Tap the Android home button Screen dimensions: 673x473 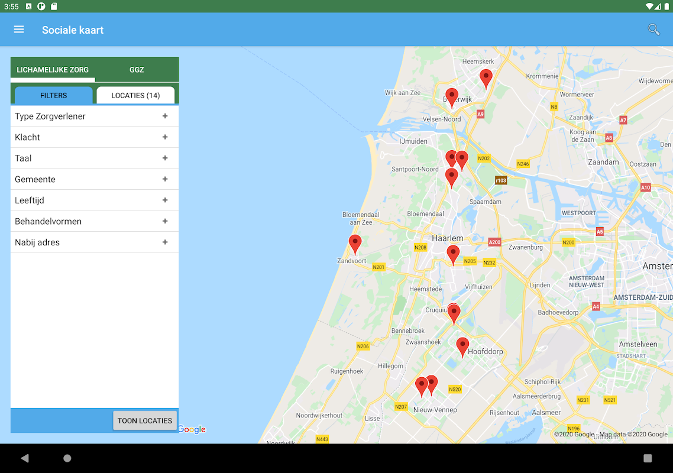(x=67, y=458)
